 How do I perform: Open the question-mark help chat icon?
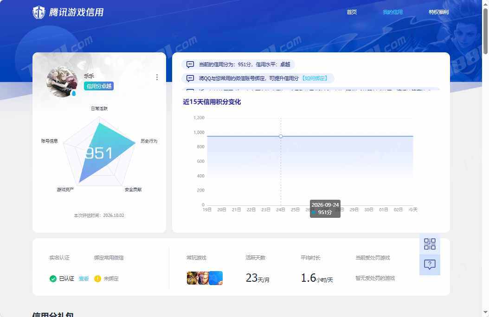(430, 264)
